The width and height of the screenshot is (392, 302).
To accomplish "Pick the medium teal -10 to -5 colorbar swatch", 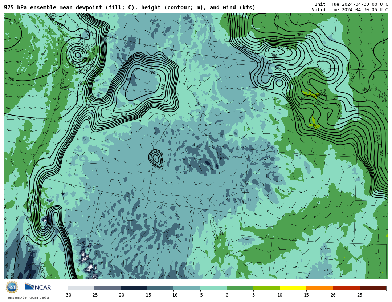I will 187,288.
